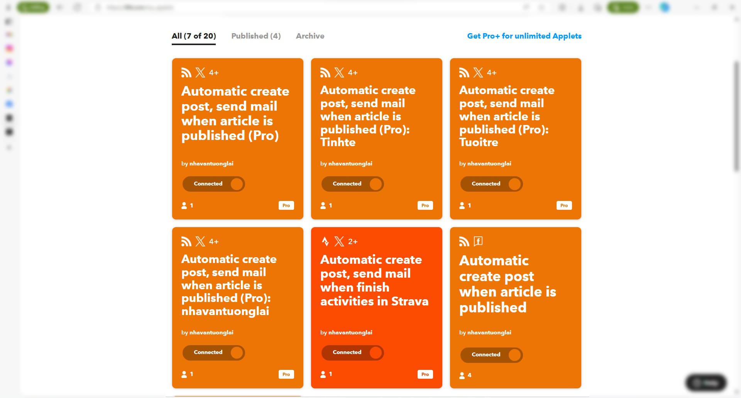Switch to the 'Published (4)' tab

(x=256, y=36)
